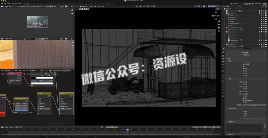
Task: Open the World properties tab icon
Action: point(223,67)
